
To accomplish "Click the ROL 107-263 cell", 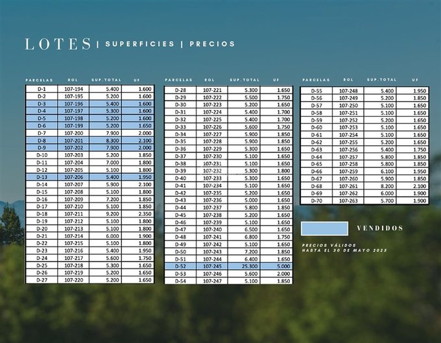I will coord(349,201).
